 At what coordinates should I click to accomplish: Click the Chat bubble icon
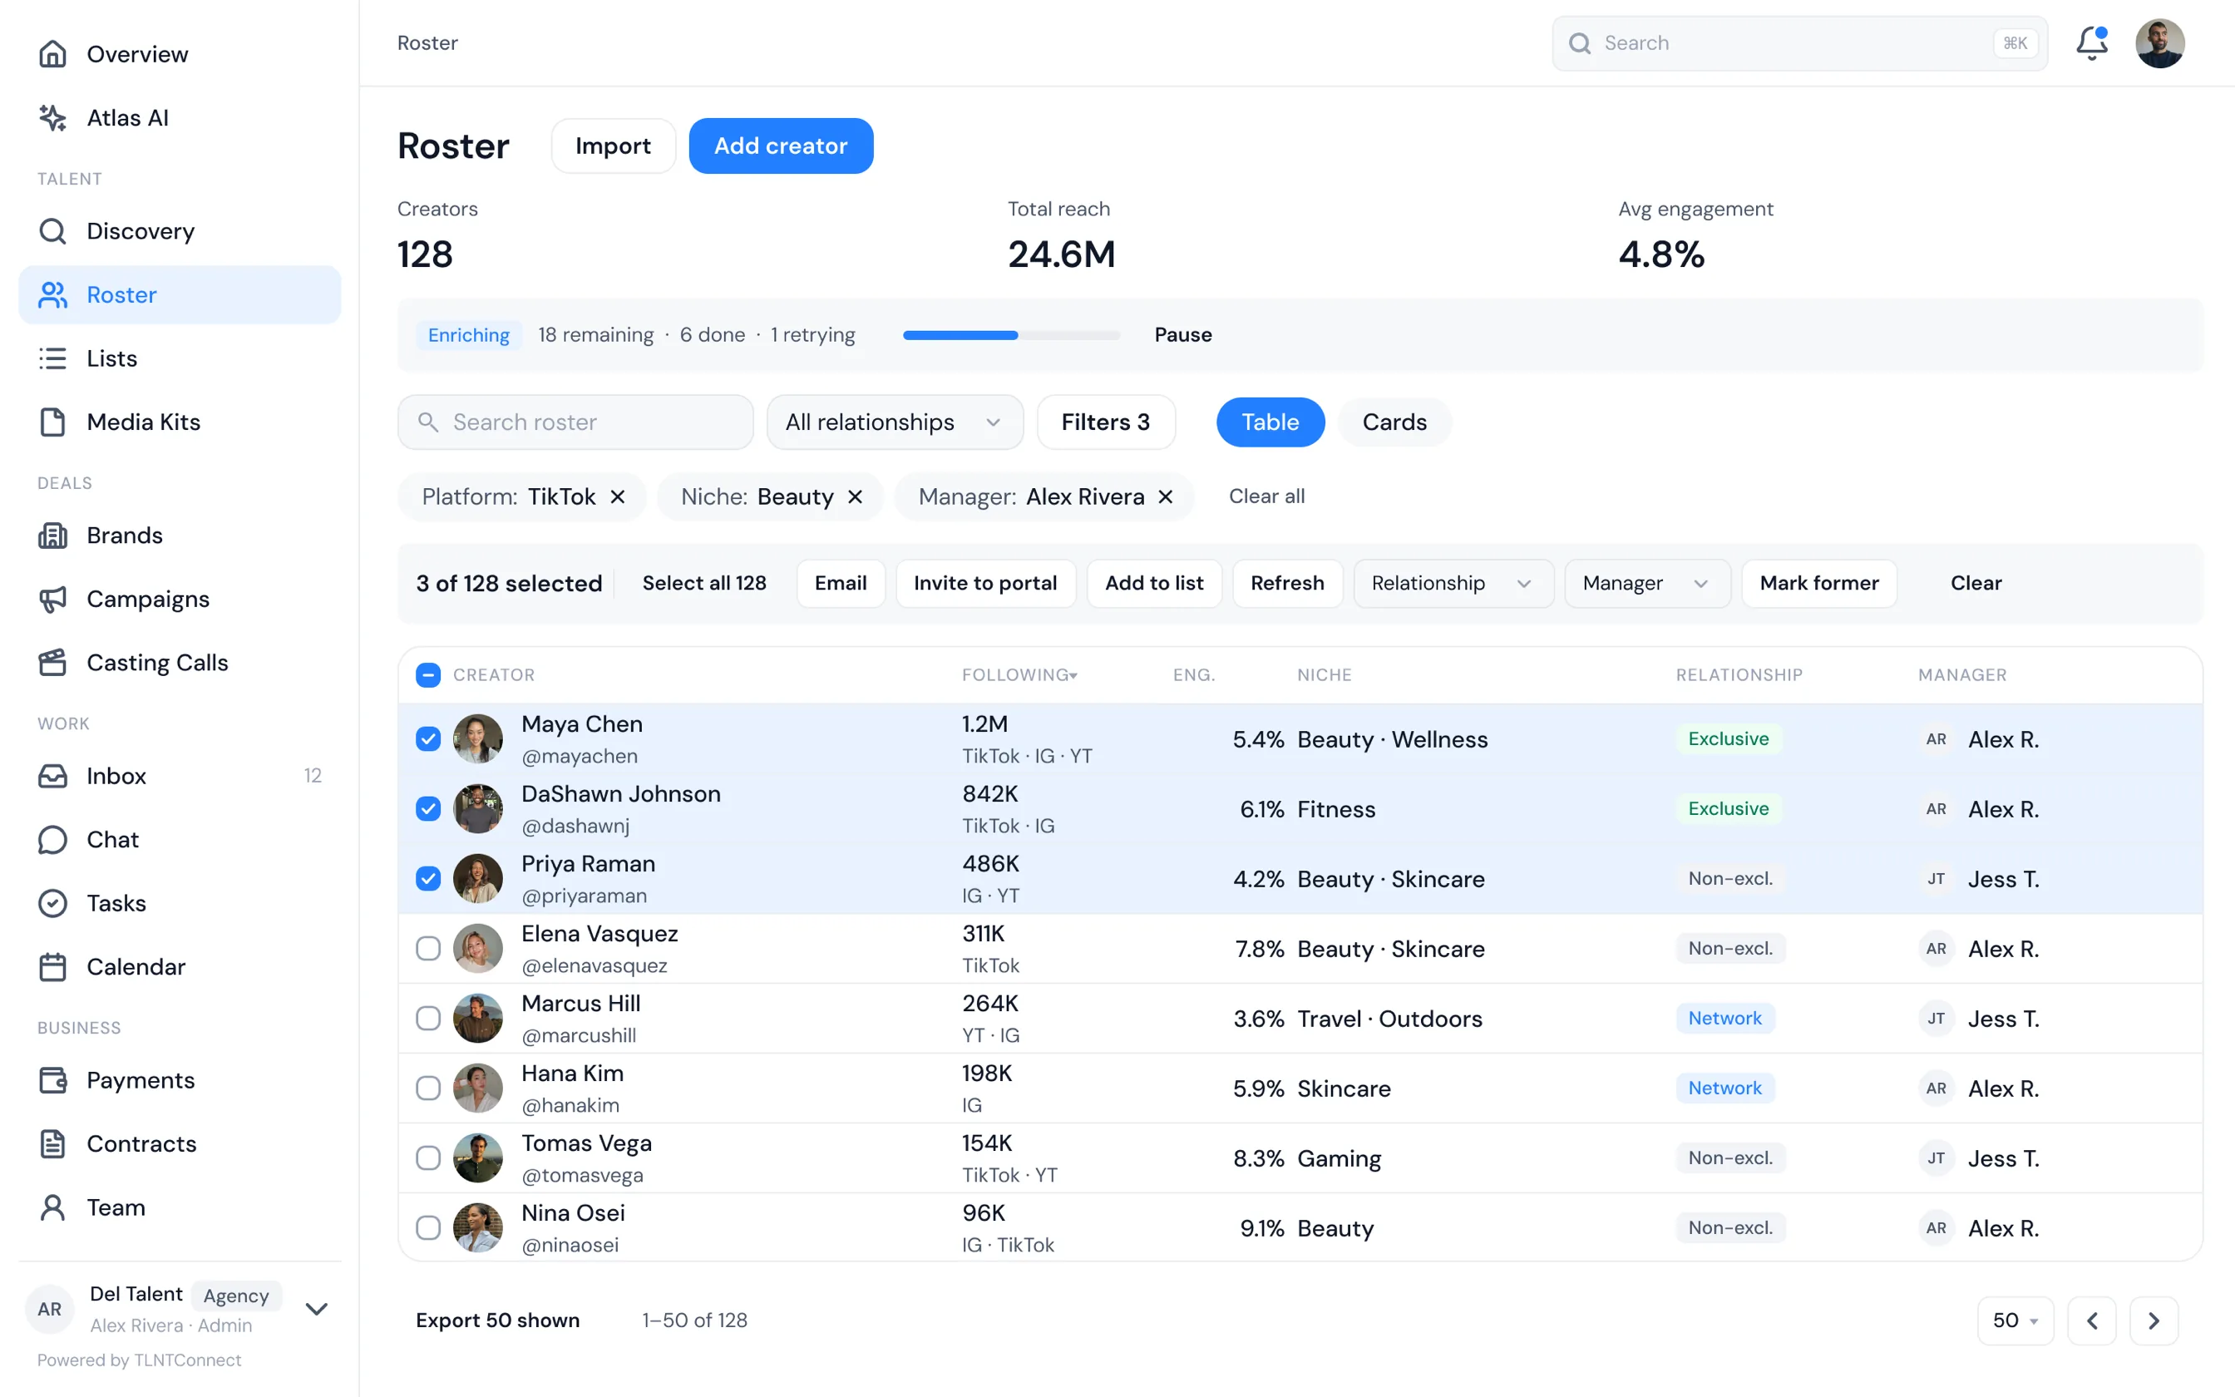coord(52,839)
